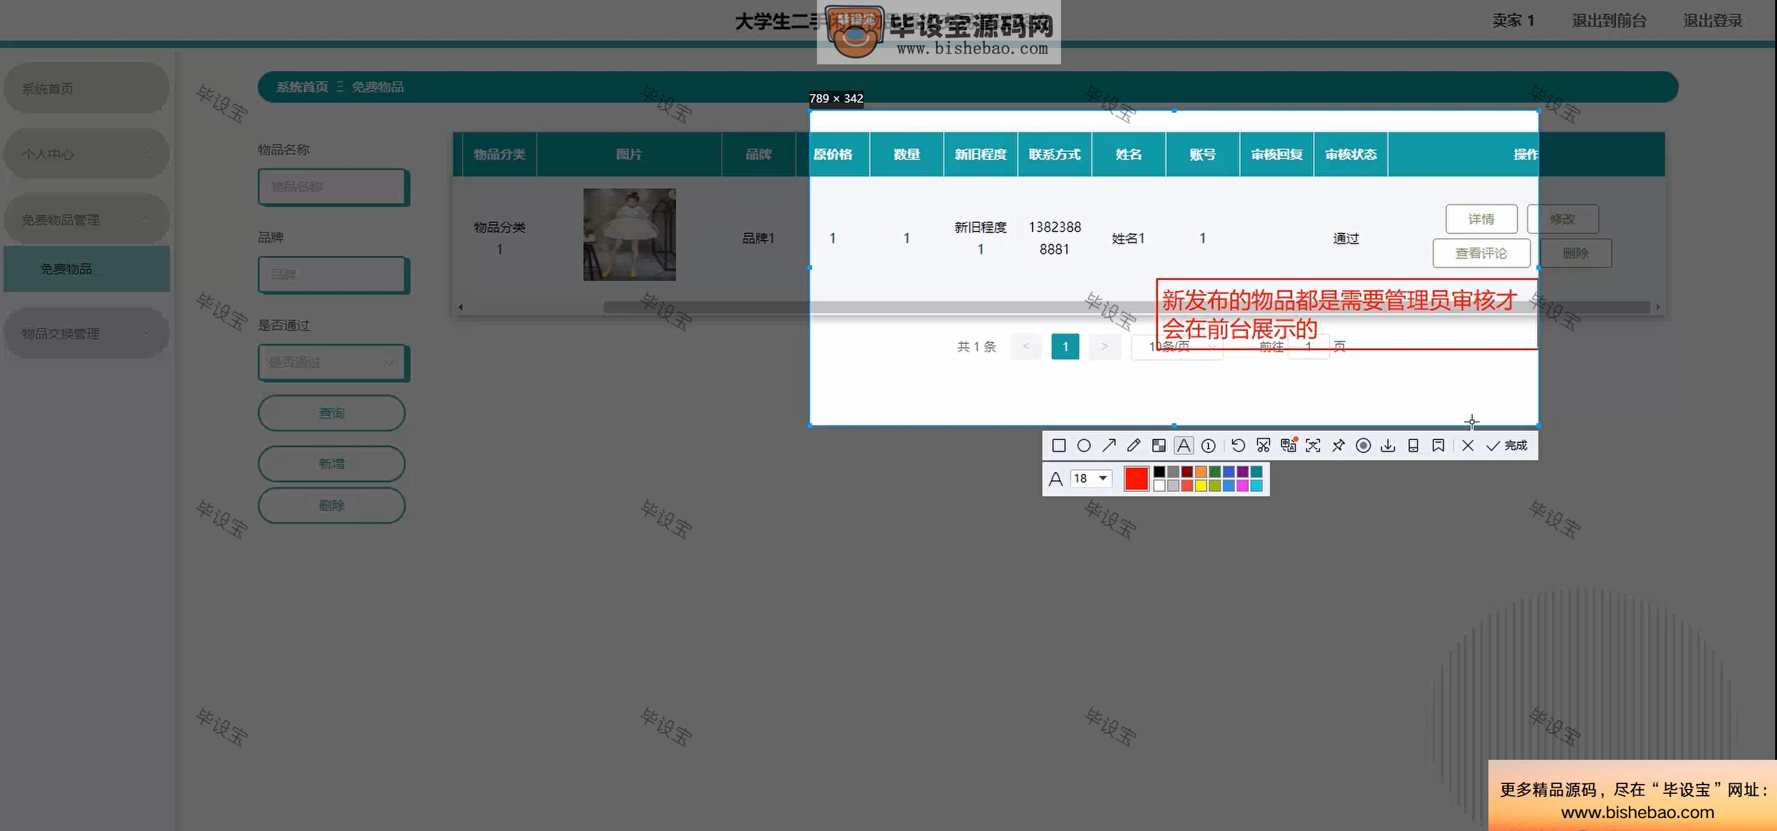Select the mosaic blur tool
1777x831 pixels.
click(1159, 446)
